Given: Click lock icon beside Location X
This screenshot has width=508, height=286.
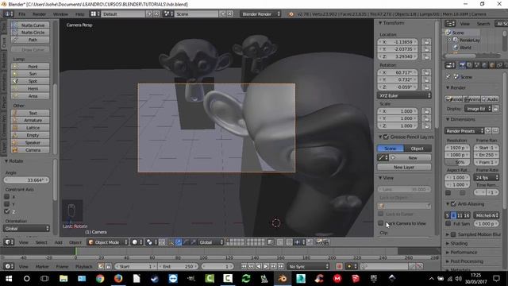Looking at the screenshot, I should pyautogui.click(x=427, y=42).
